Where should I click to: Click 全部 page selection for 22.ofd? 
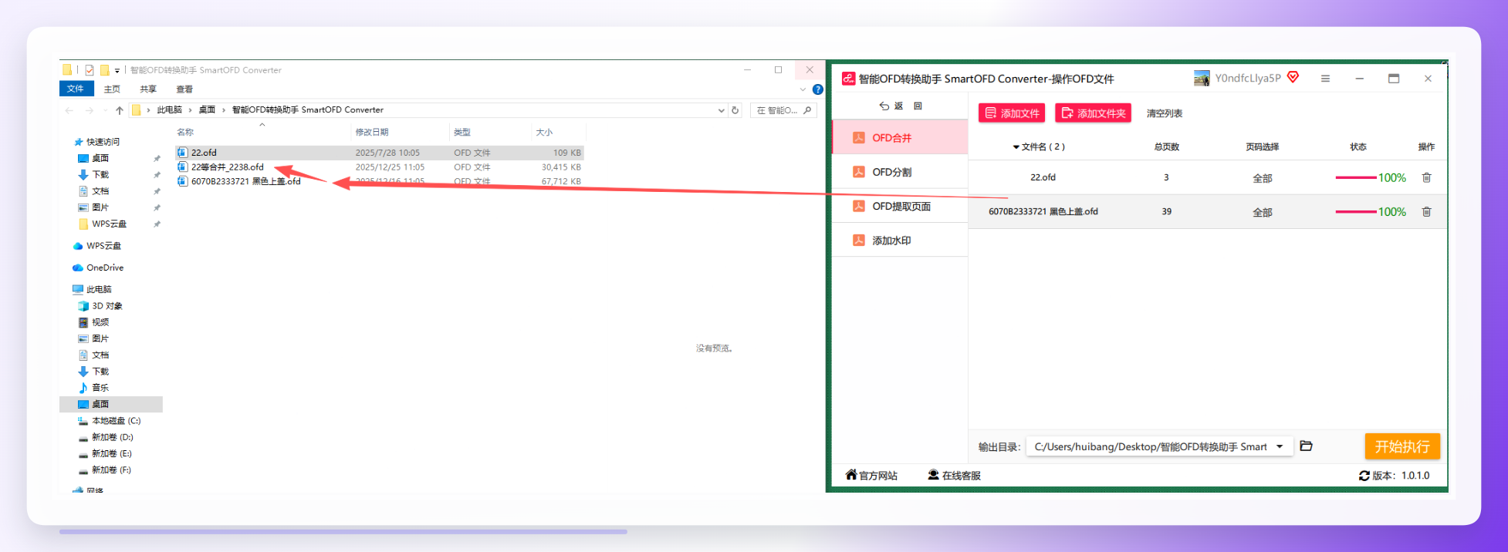click(1263, 178)
